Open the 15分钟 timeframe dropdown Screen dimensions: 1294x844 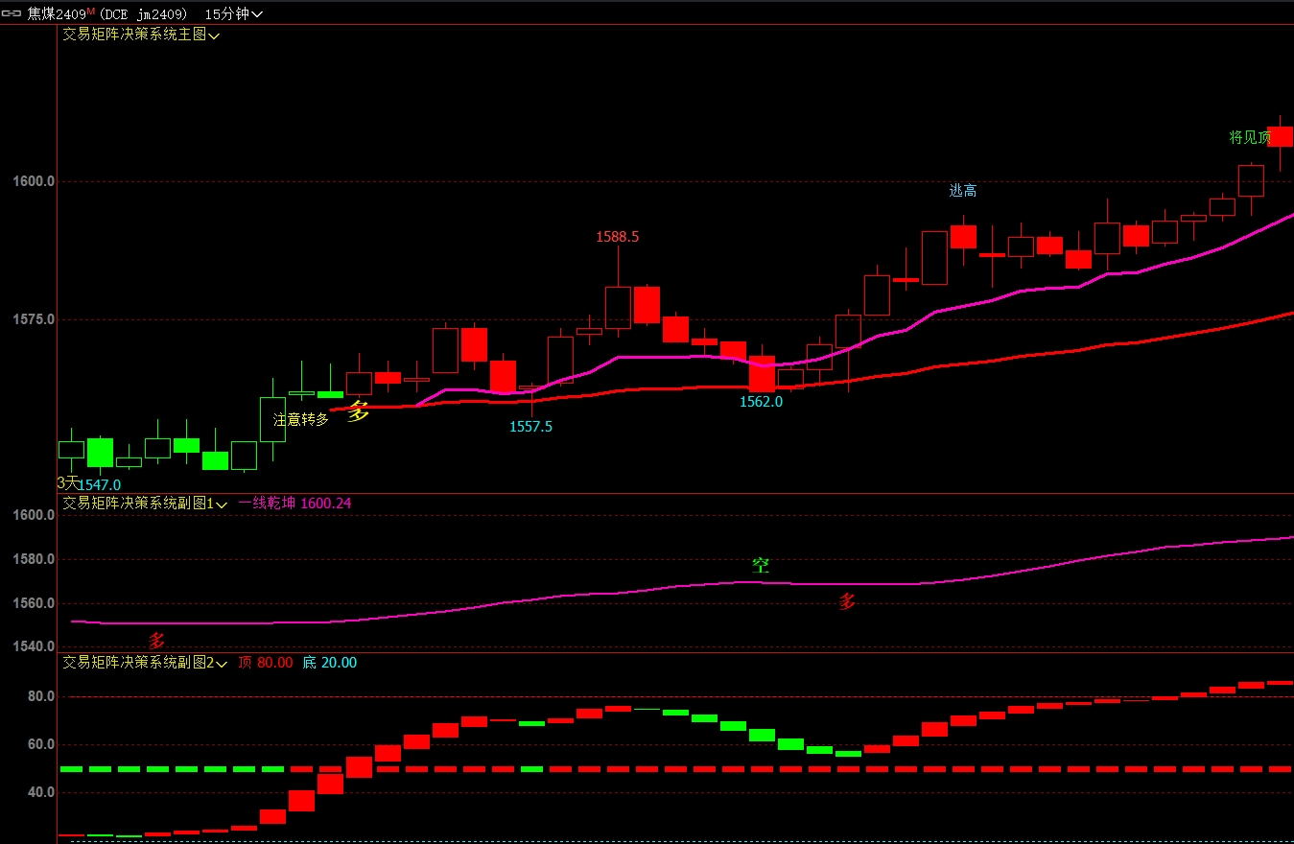pyautogui.click(x=233, y=14)
